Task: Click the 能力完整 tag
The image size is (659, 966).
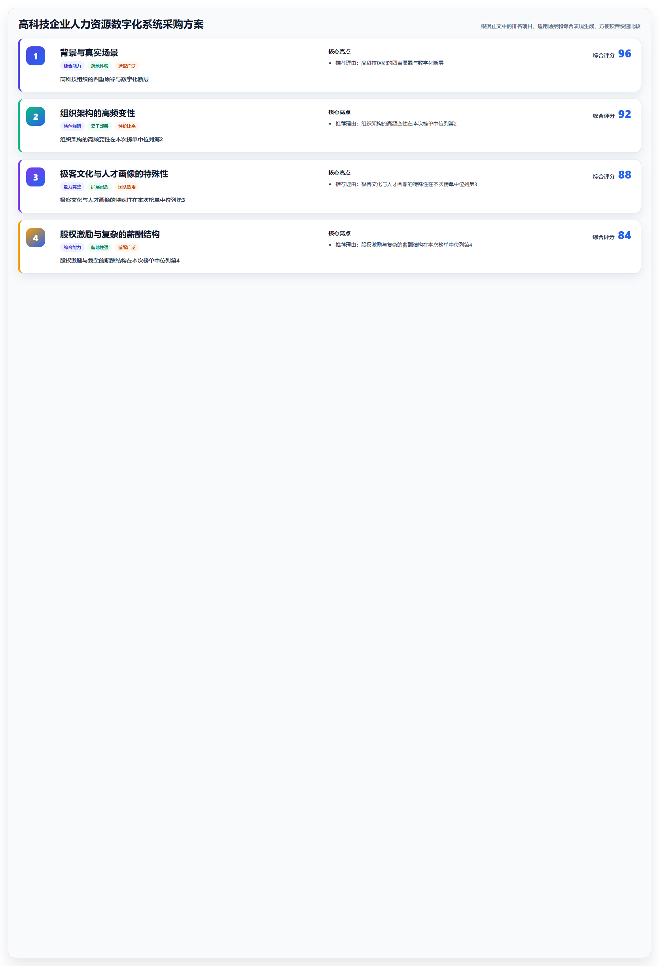Action: tap(72, 187)
